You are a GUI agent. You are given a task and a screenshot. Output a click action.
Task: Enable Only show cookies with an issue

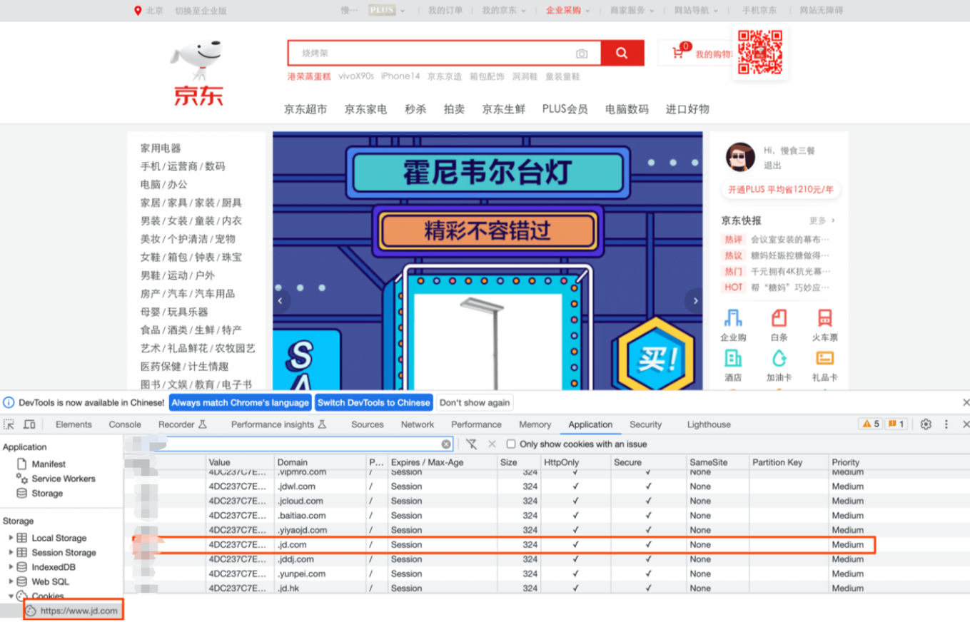[511, 444]
